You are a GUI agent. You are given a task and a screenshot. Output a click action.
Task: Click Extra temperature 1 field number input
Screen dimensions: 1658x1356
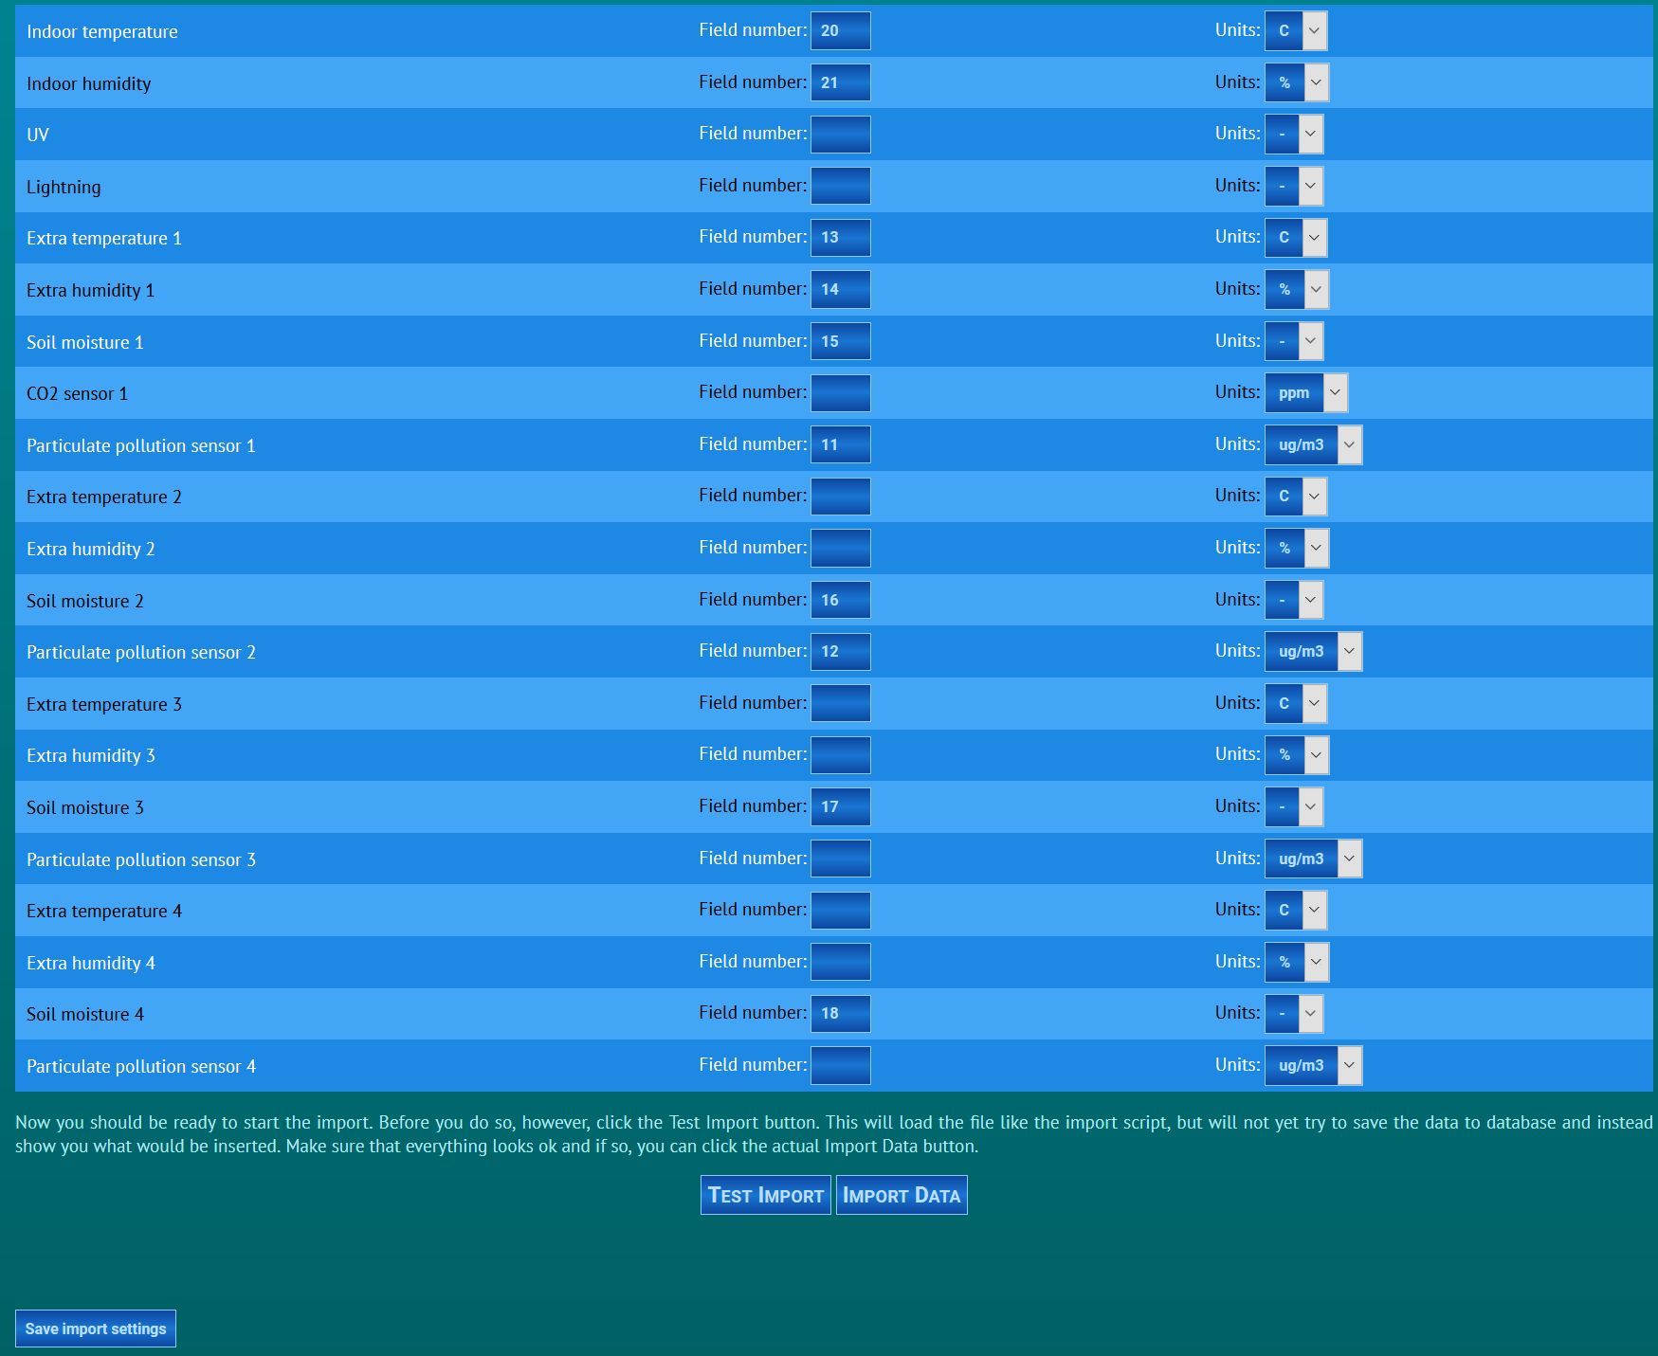tap(841, 237)
